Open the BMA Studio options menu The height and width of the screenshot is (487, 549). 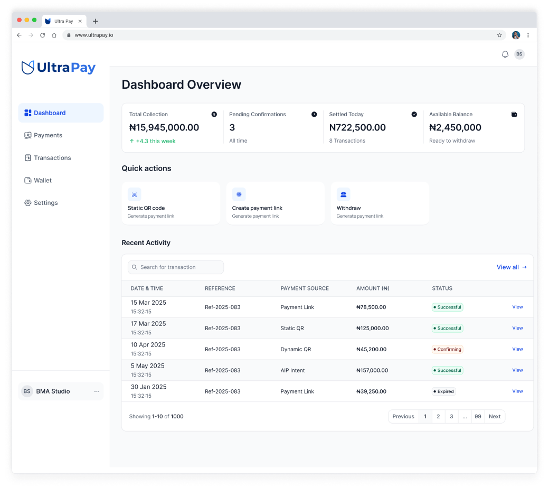pos(97,391)
